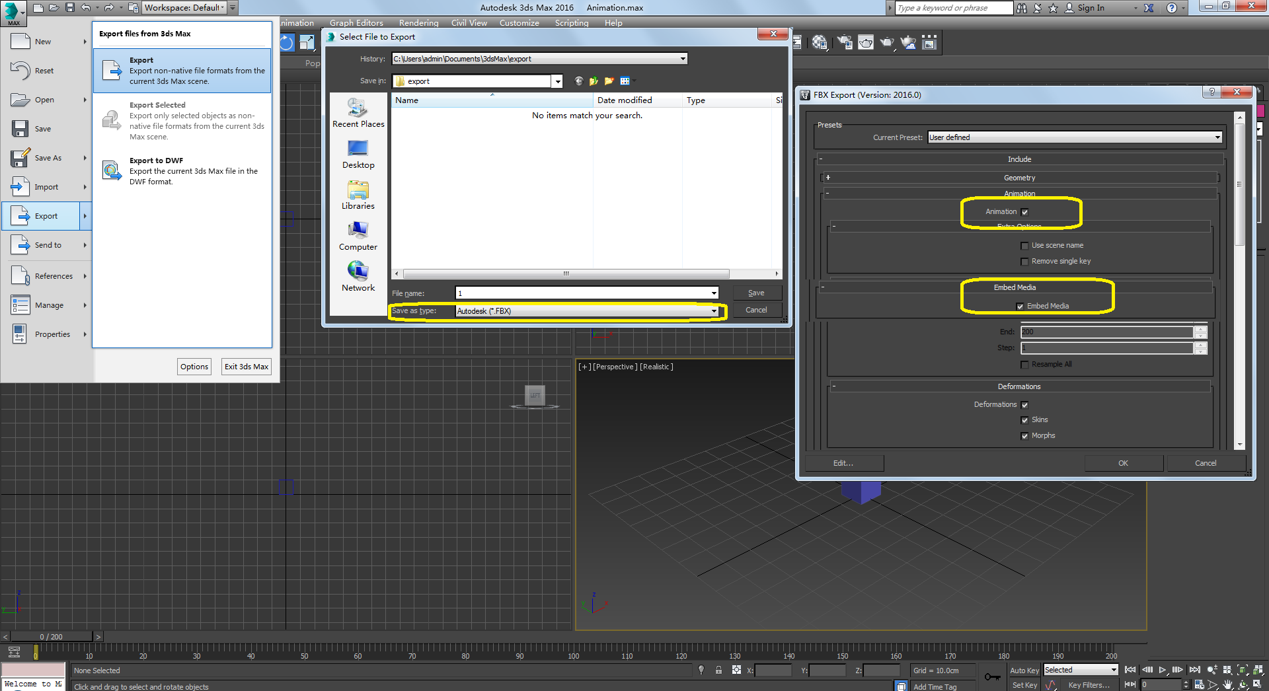Open History path dropdown
1269x691 pixels.
pos(539,59)
